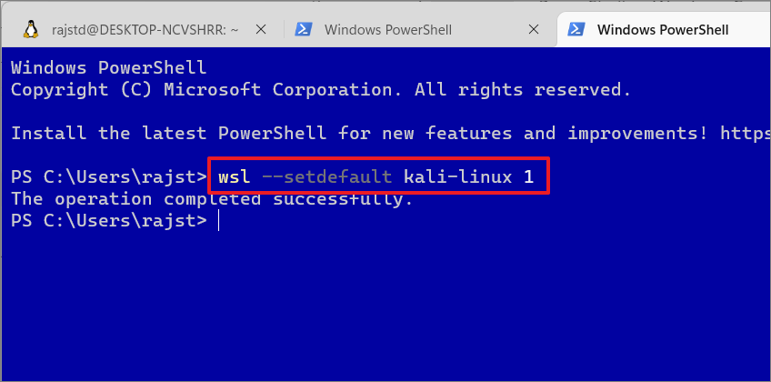Viewport: 771px width, 382px height.
Task: Click the Copyright Microsoft Corporation line
Action: pos(321,90)
